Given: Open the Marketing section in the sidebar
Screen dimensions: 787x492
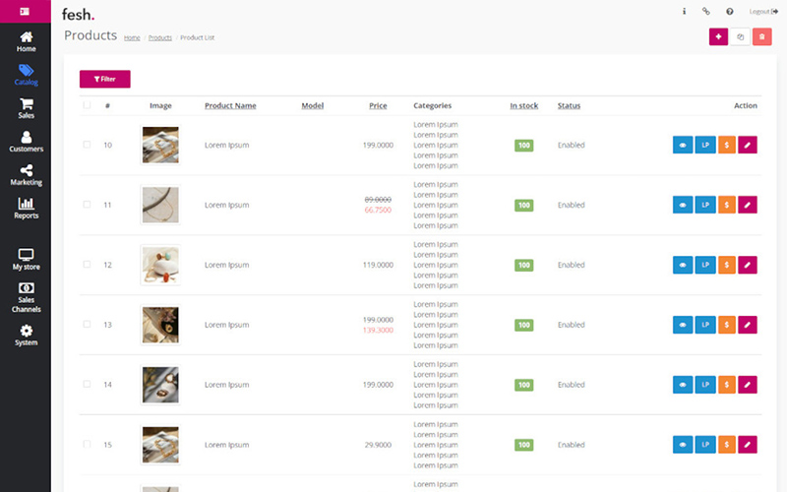Looking at the screenshot, I should point(26,176).
